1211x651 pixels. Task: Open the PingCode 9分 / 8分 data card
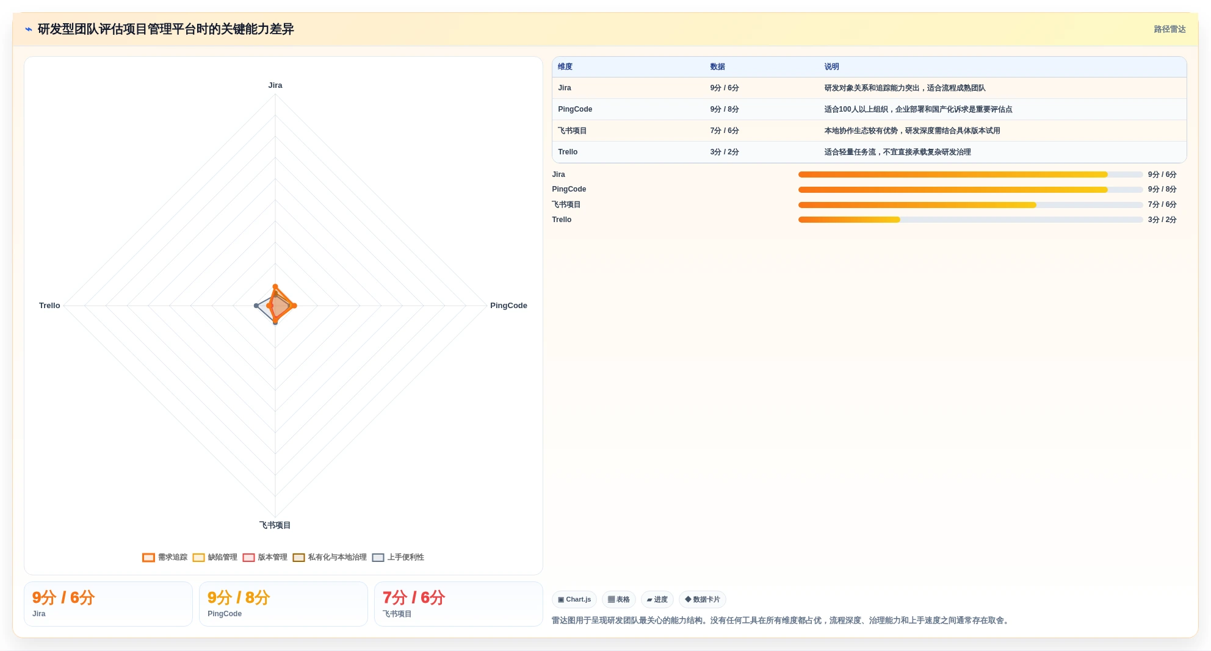pos(283,604)
